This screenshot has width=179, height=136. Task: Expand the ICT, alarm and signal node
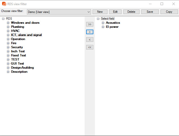(x=8, y=35)
